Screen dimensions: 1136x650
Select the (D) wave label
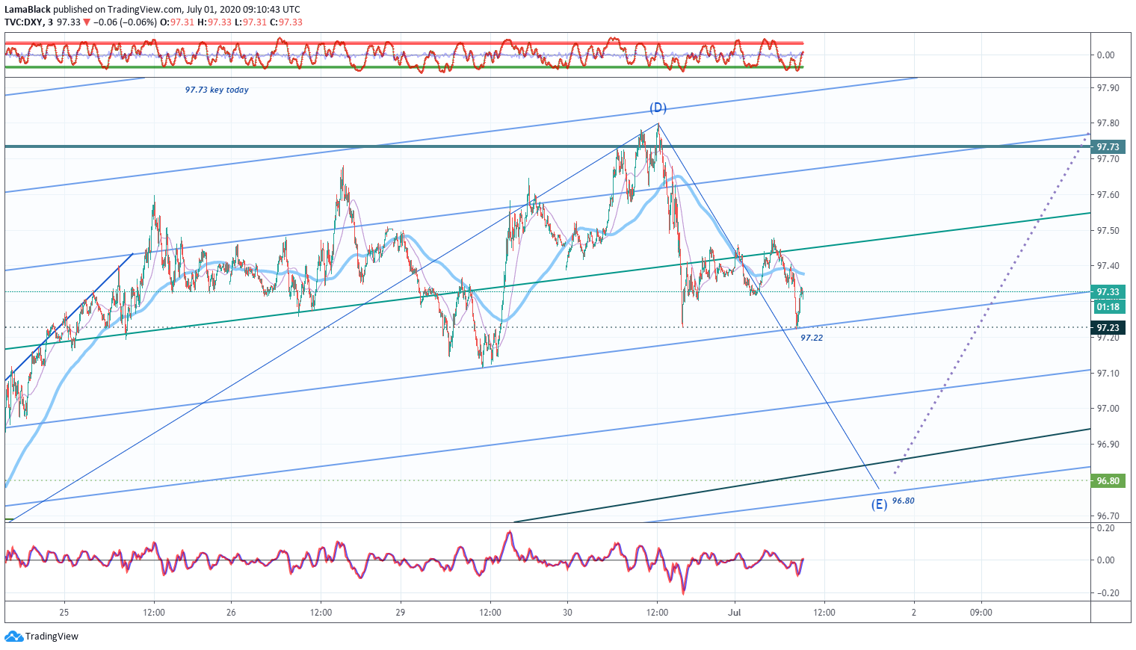pos(658,108)
